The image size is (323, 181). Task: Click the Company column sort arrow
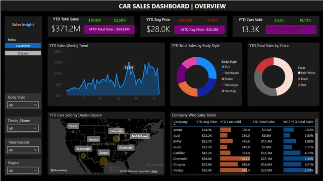175,125
